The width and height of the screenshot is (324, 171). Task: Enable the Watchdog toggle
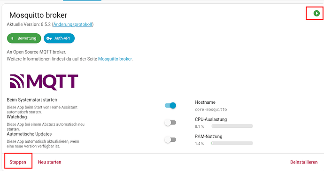pos(170,123)
